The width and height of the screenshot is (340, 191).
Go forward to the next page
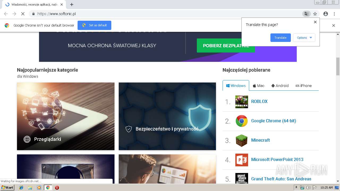point(14,14)
